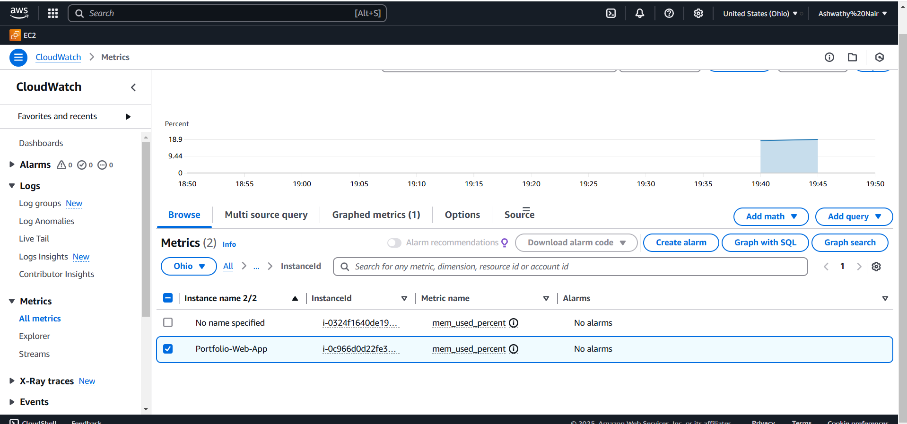Open Log groups in sidebar
The width and height of the screenshot is (907, 424).
coord(40,203)
